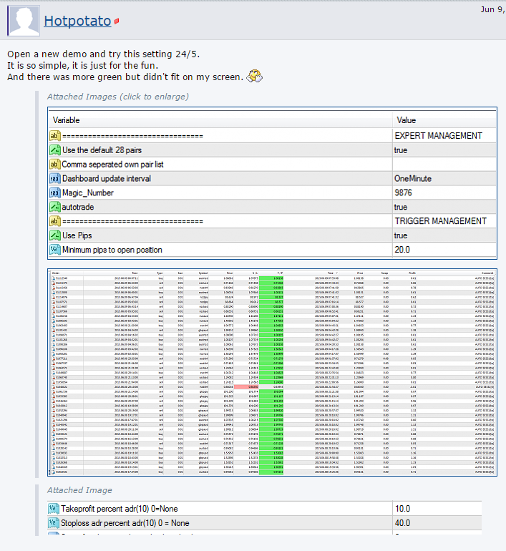Click the 9876 value
This screenshot has width=506, height=551.
click(403, 192)
